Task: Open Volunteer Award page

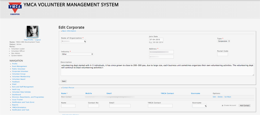Action: pos(18,79)
